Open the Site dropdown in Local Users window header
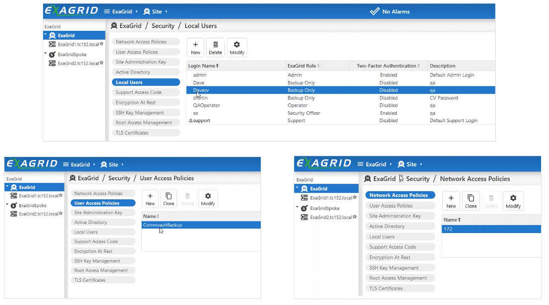 point(156,11)
